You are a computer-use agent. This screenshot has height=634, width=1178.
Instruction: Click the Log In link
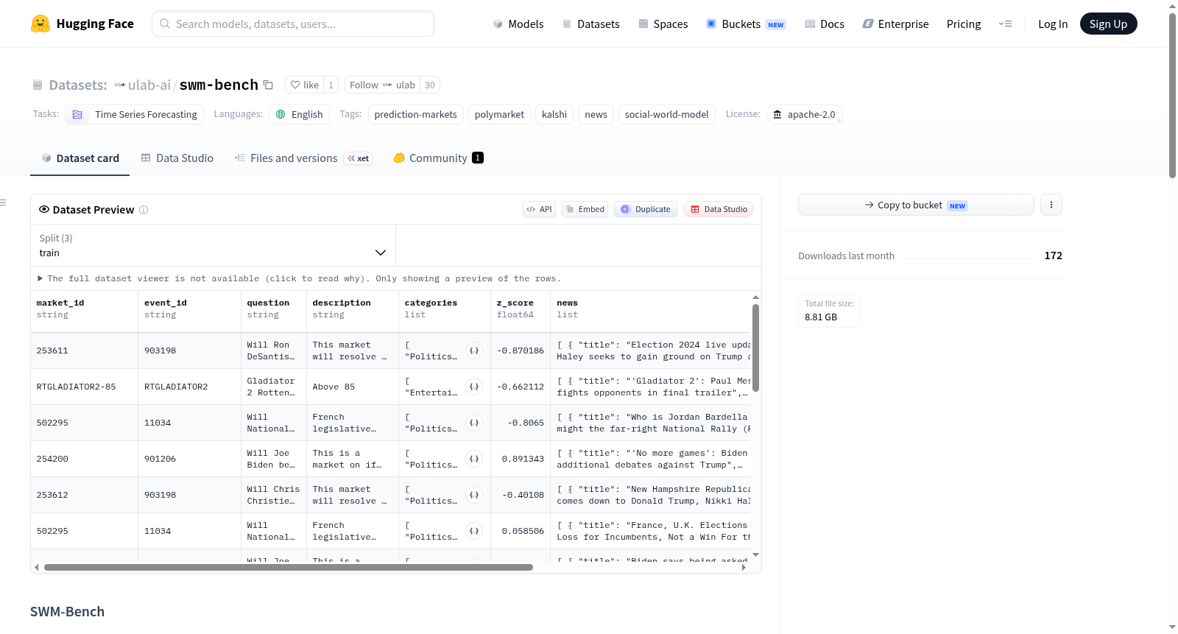(x=1053, y=24)
